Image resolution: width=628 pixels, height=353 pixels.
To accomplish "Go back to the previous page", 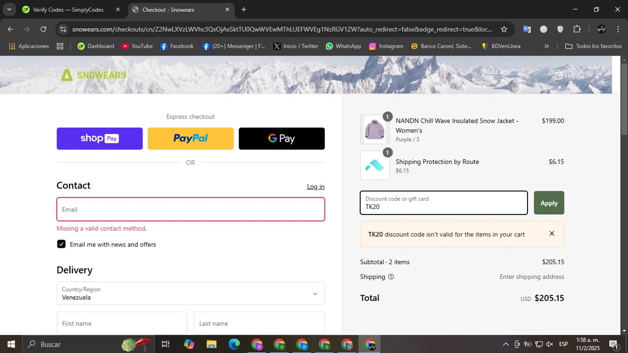I will click(x=10, y=29).
